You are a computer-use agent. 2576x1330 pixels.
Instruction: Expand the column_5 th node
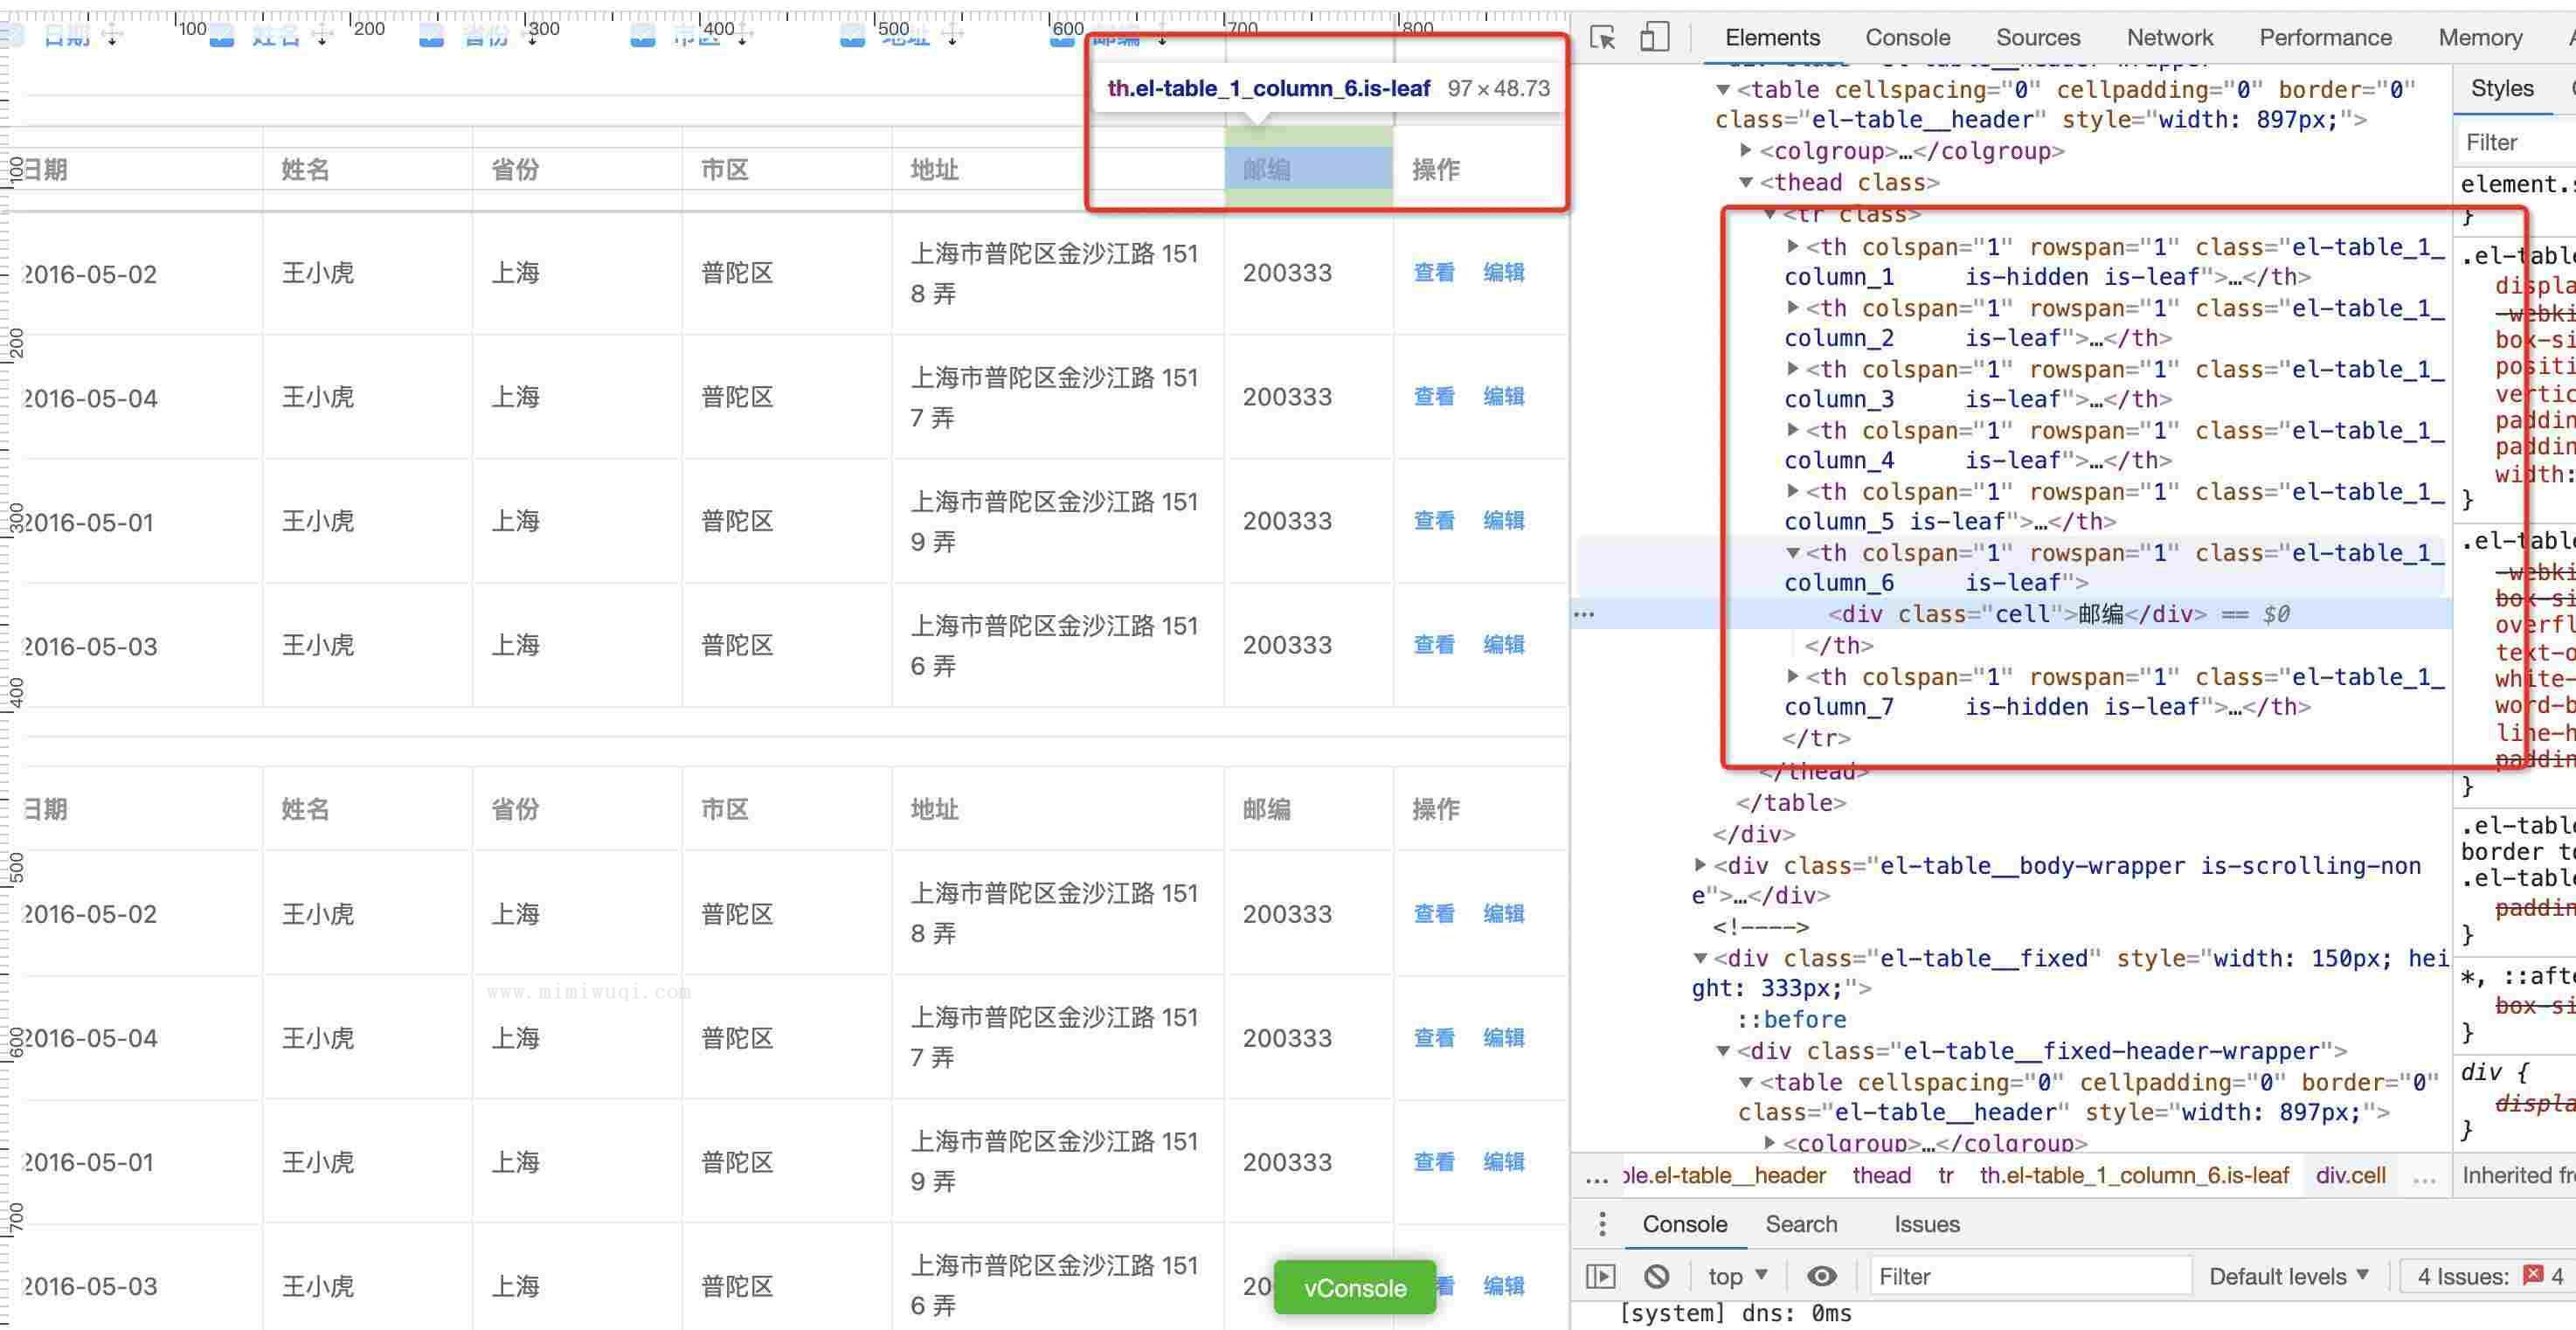pyautogui.click(x=1793, y=490)
